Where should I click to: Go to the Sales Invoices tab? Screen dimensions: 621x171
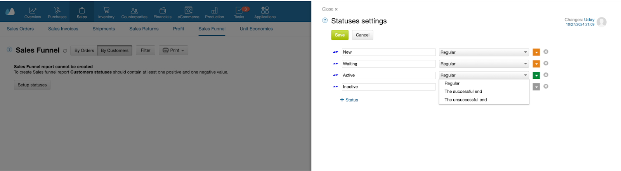[x=63, y=29]
